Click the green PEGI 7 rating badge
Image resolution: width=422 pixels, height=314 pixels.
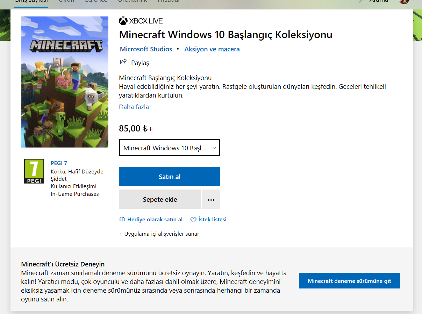pyautogui.click(x=34, y=171)
